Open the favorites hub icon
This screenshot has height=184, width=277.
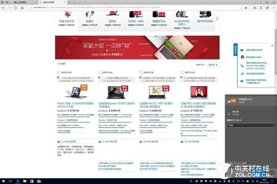point(254,8)
